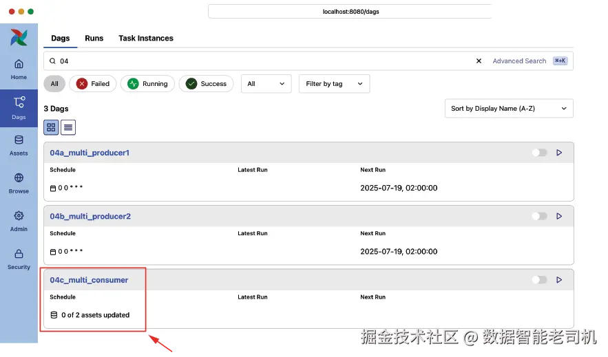Click the calendar icon of 04a_multi_producer1 schedule
The width and height of the screenshot is (608, 357).
point(53,188)
